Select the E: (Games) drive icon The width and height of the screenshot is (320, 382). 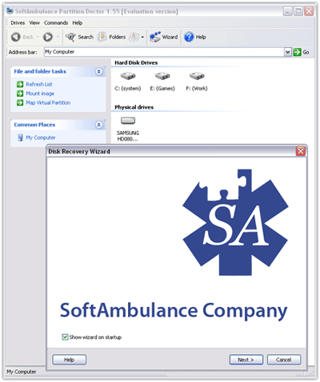162,76
